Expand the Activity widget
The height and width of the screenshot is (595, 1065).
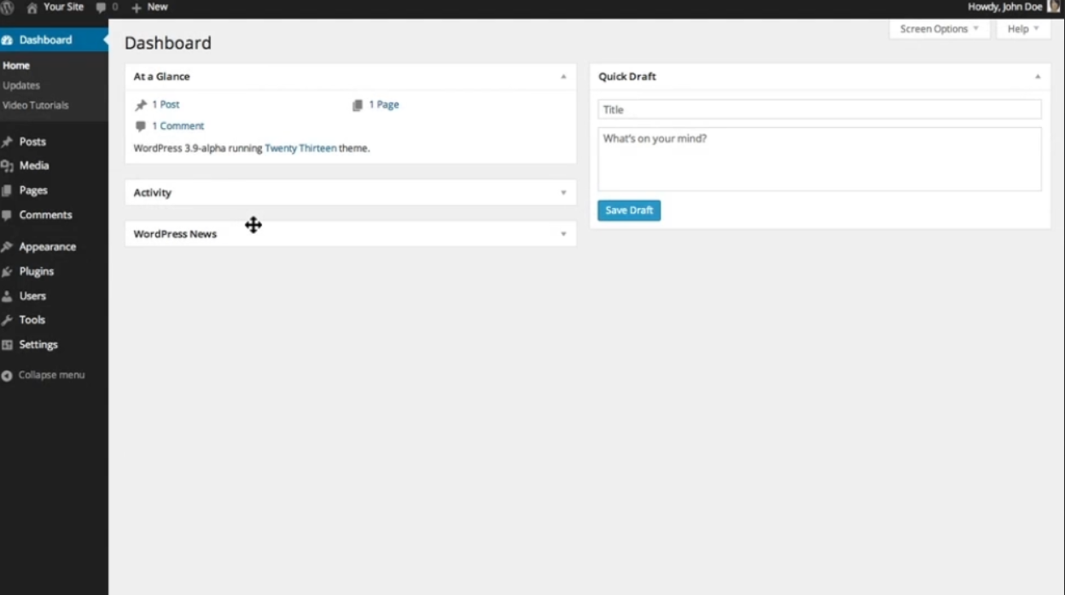tap(563, 193)
